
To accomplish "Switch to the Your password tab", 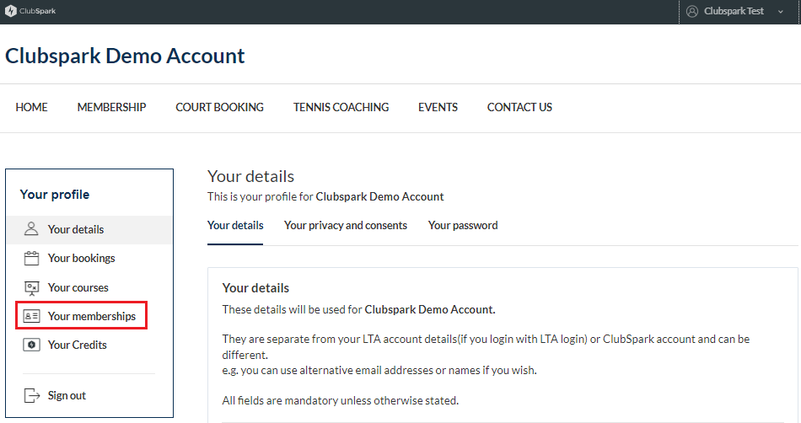I will pos(463,226).
